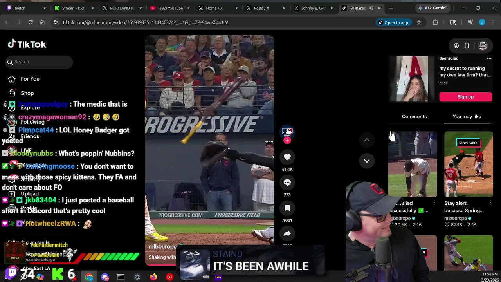Click the Open in app button
Viewport: 501px width, 282px height.
point(393,22)
